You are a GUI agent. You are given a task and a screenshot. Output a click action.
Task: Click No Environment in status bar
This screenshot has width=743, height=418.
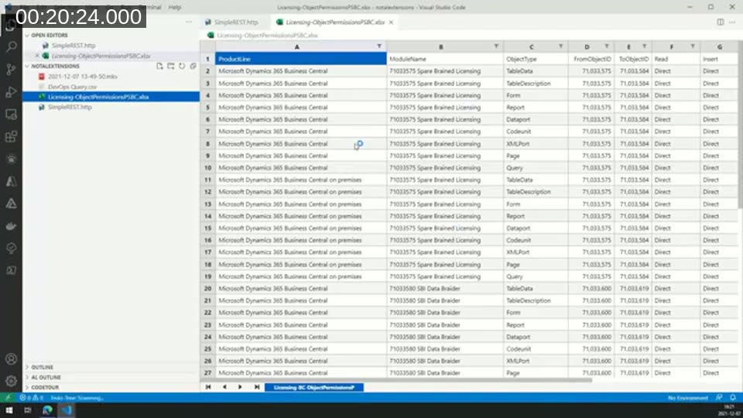pos(687,398)
